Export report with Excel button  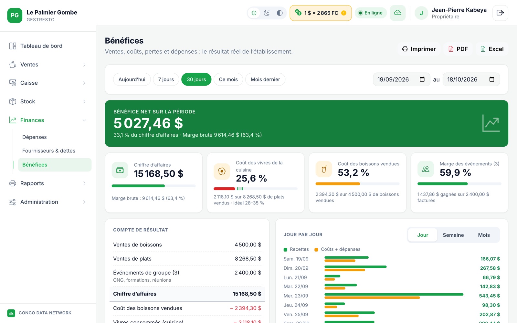point(492,49)
